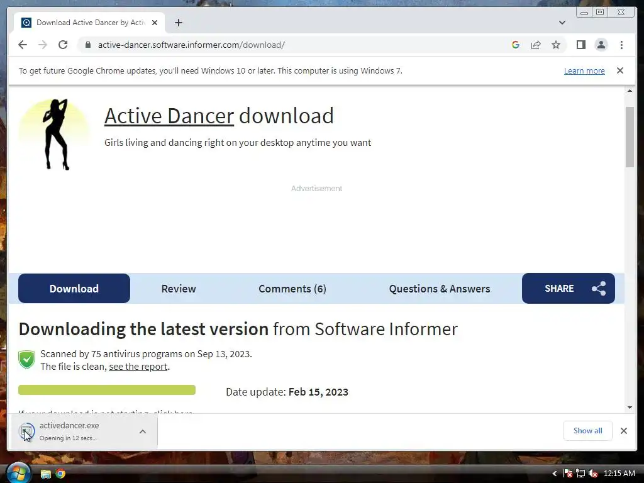The image size is (644, 483).
Task: View site security lock info
Action: pos(88,45)
